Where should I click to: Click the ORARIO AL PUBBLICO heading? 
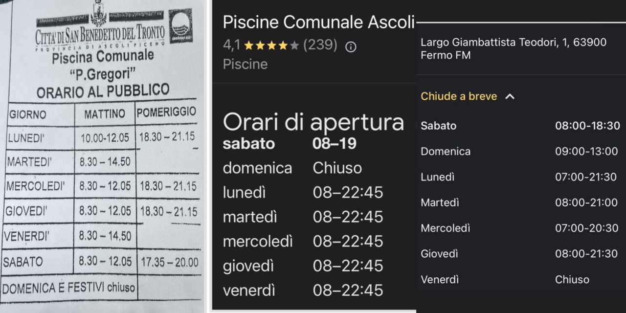103,91
